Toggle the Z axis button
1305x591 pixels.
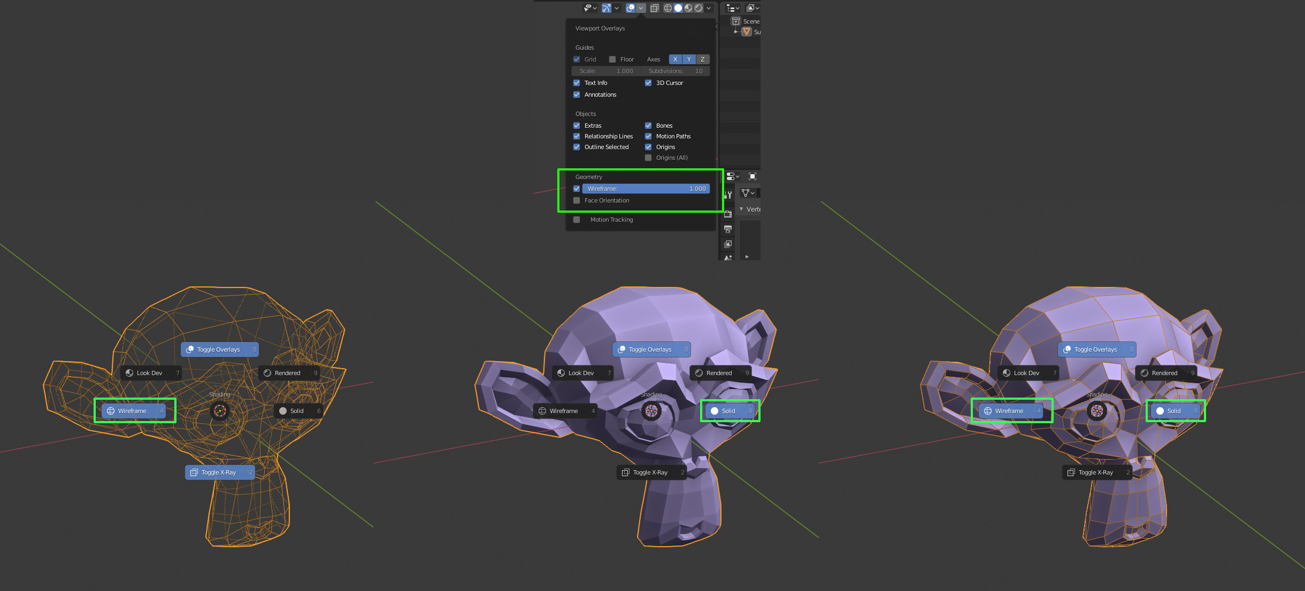tap(703, 59)
